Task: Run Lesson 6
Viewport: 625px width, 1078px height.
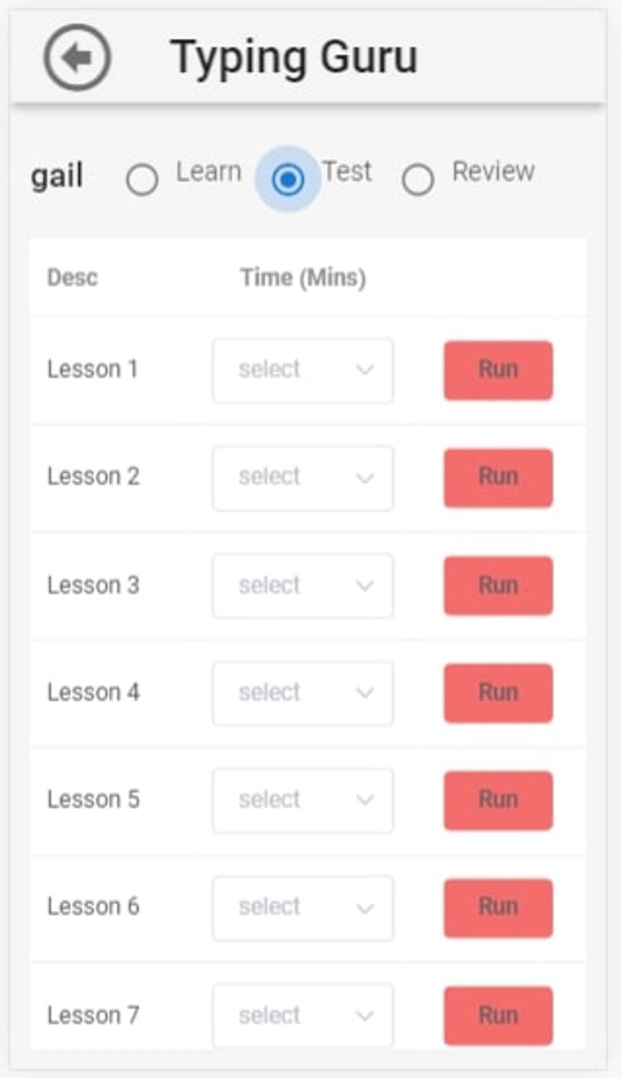Action: point(497,907)
